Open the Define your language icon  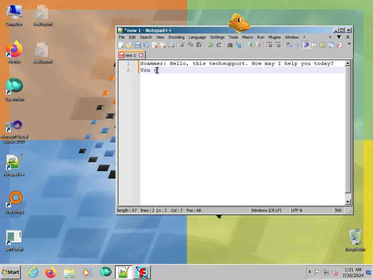(x=314, y=45)
